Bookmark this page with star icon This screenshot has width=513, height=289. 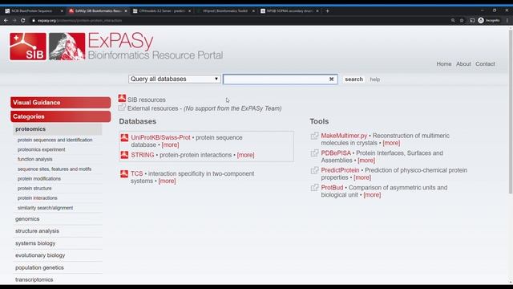(x=462, y=20)
